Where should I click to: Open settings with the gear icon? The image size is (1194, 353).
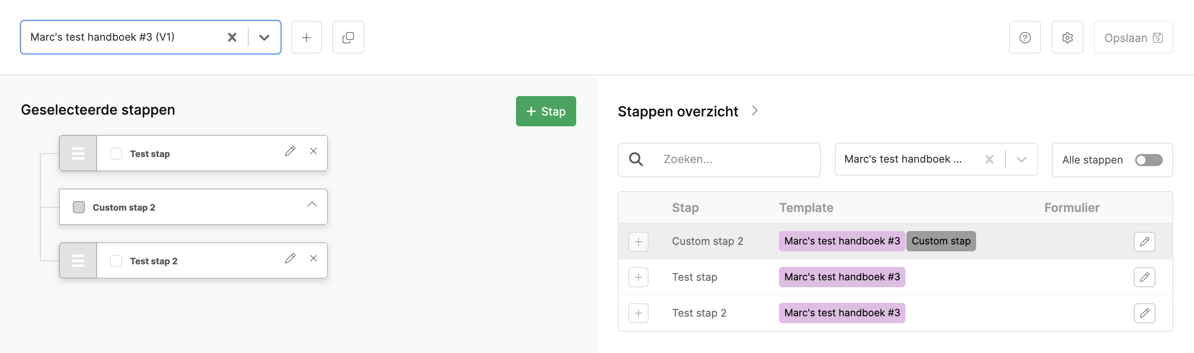[x=1067, y=38]
